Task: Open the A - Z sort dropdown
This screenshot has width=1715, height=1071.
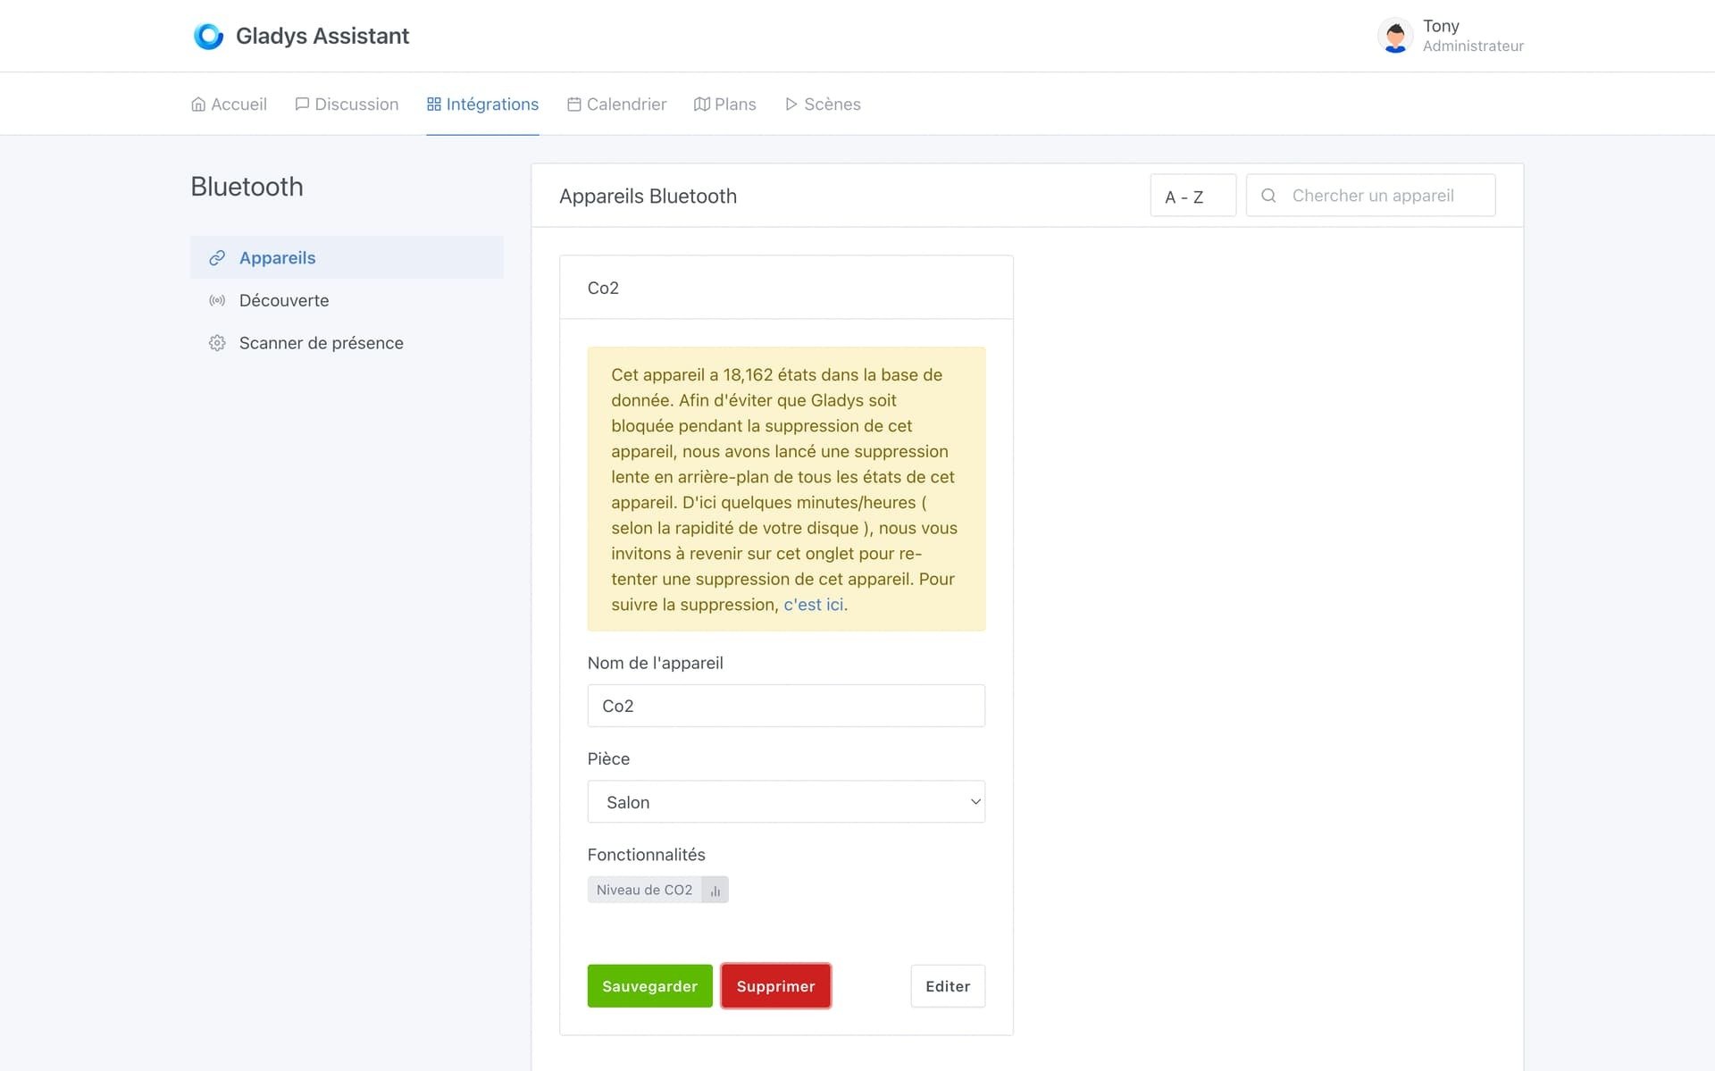Action: pos(1192,196)
